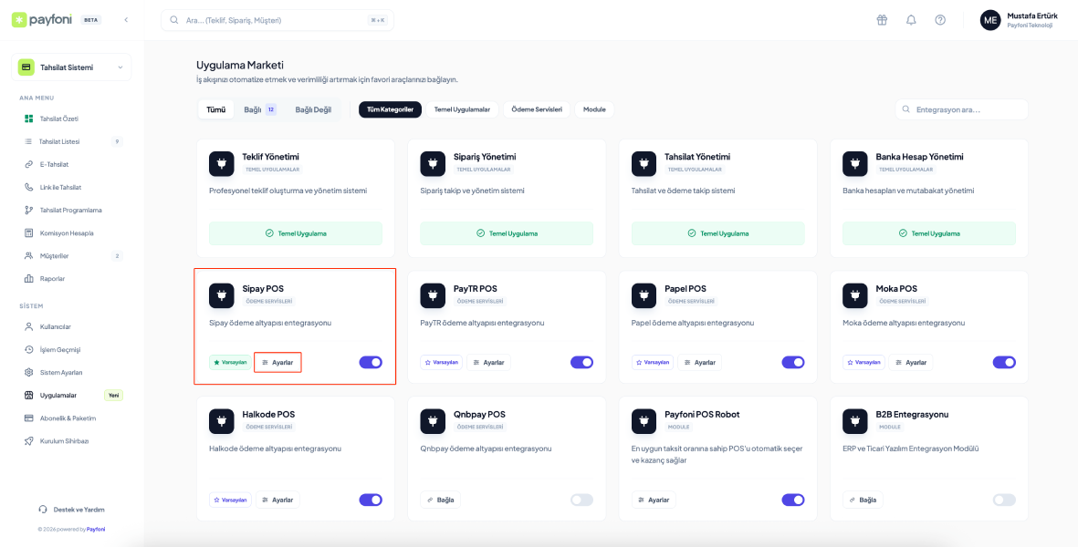Switch to the Bağlı Değil tab
Image resolution: width=1078 pixels, height=547 pixels.
tap(313, 109)
